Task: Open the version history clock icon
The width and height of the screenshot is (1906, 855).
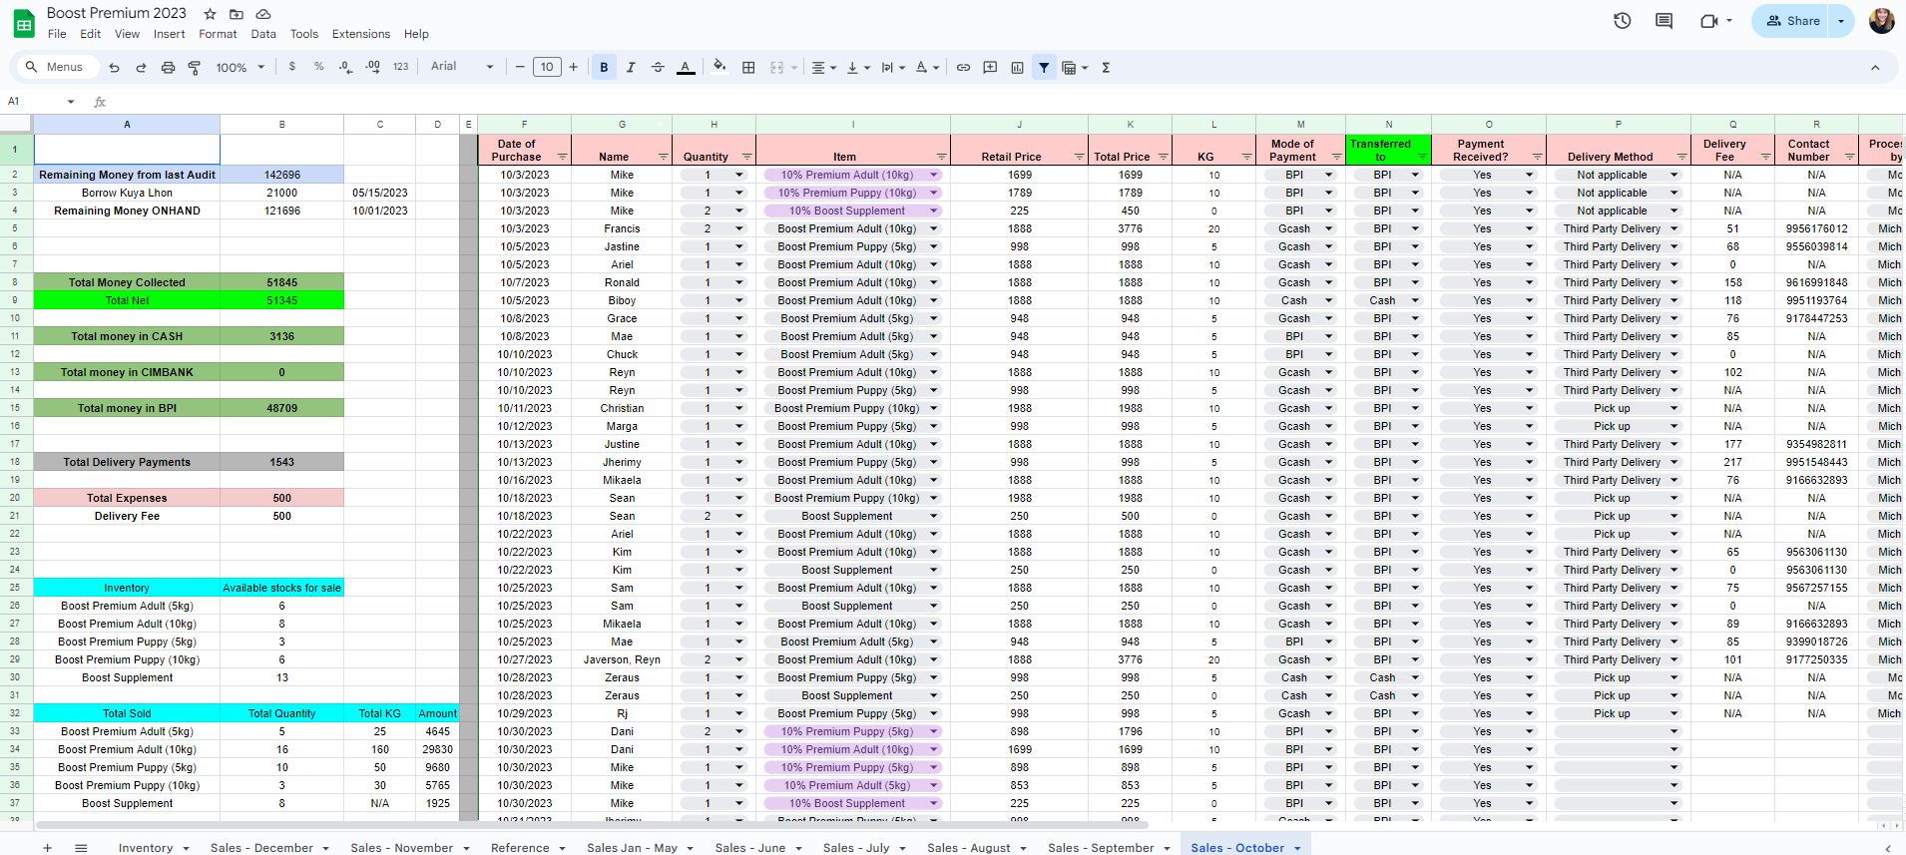Action: pos(1622,21)
